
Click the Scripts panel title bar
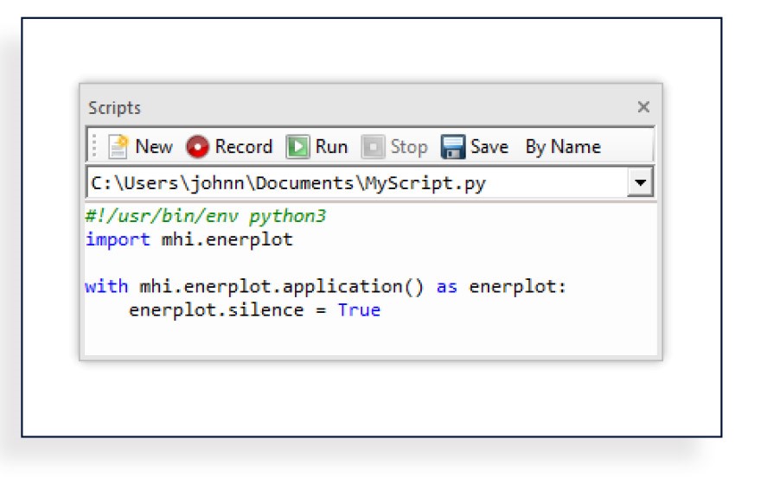(346, 107)
